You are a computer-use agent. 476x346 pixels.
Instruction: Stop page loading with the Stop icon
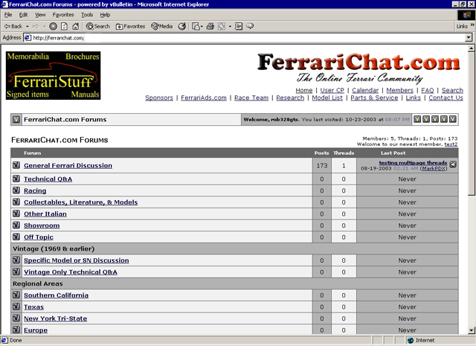tap(53, 27)
